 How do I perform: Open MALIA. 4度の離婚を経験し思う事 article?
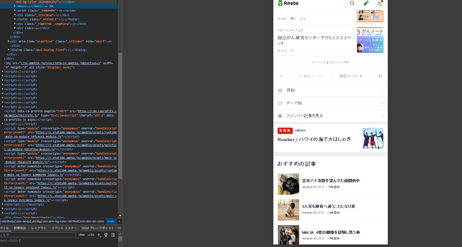331,232
